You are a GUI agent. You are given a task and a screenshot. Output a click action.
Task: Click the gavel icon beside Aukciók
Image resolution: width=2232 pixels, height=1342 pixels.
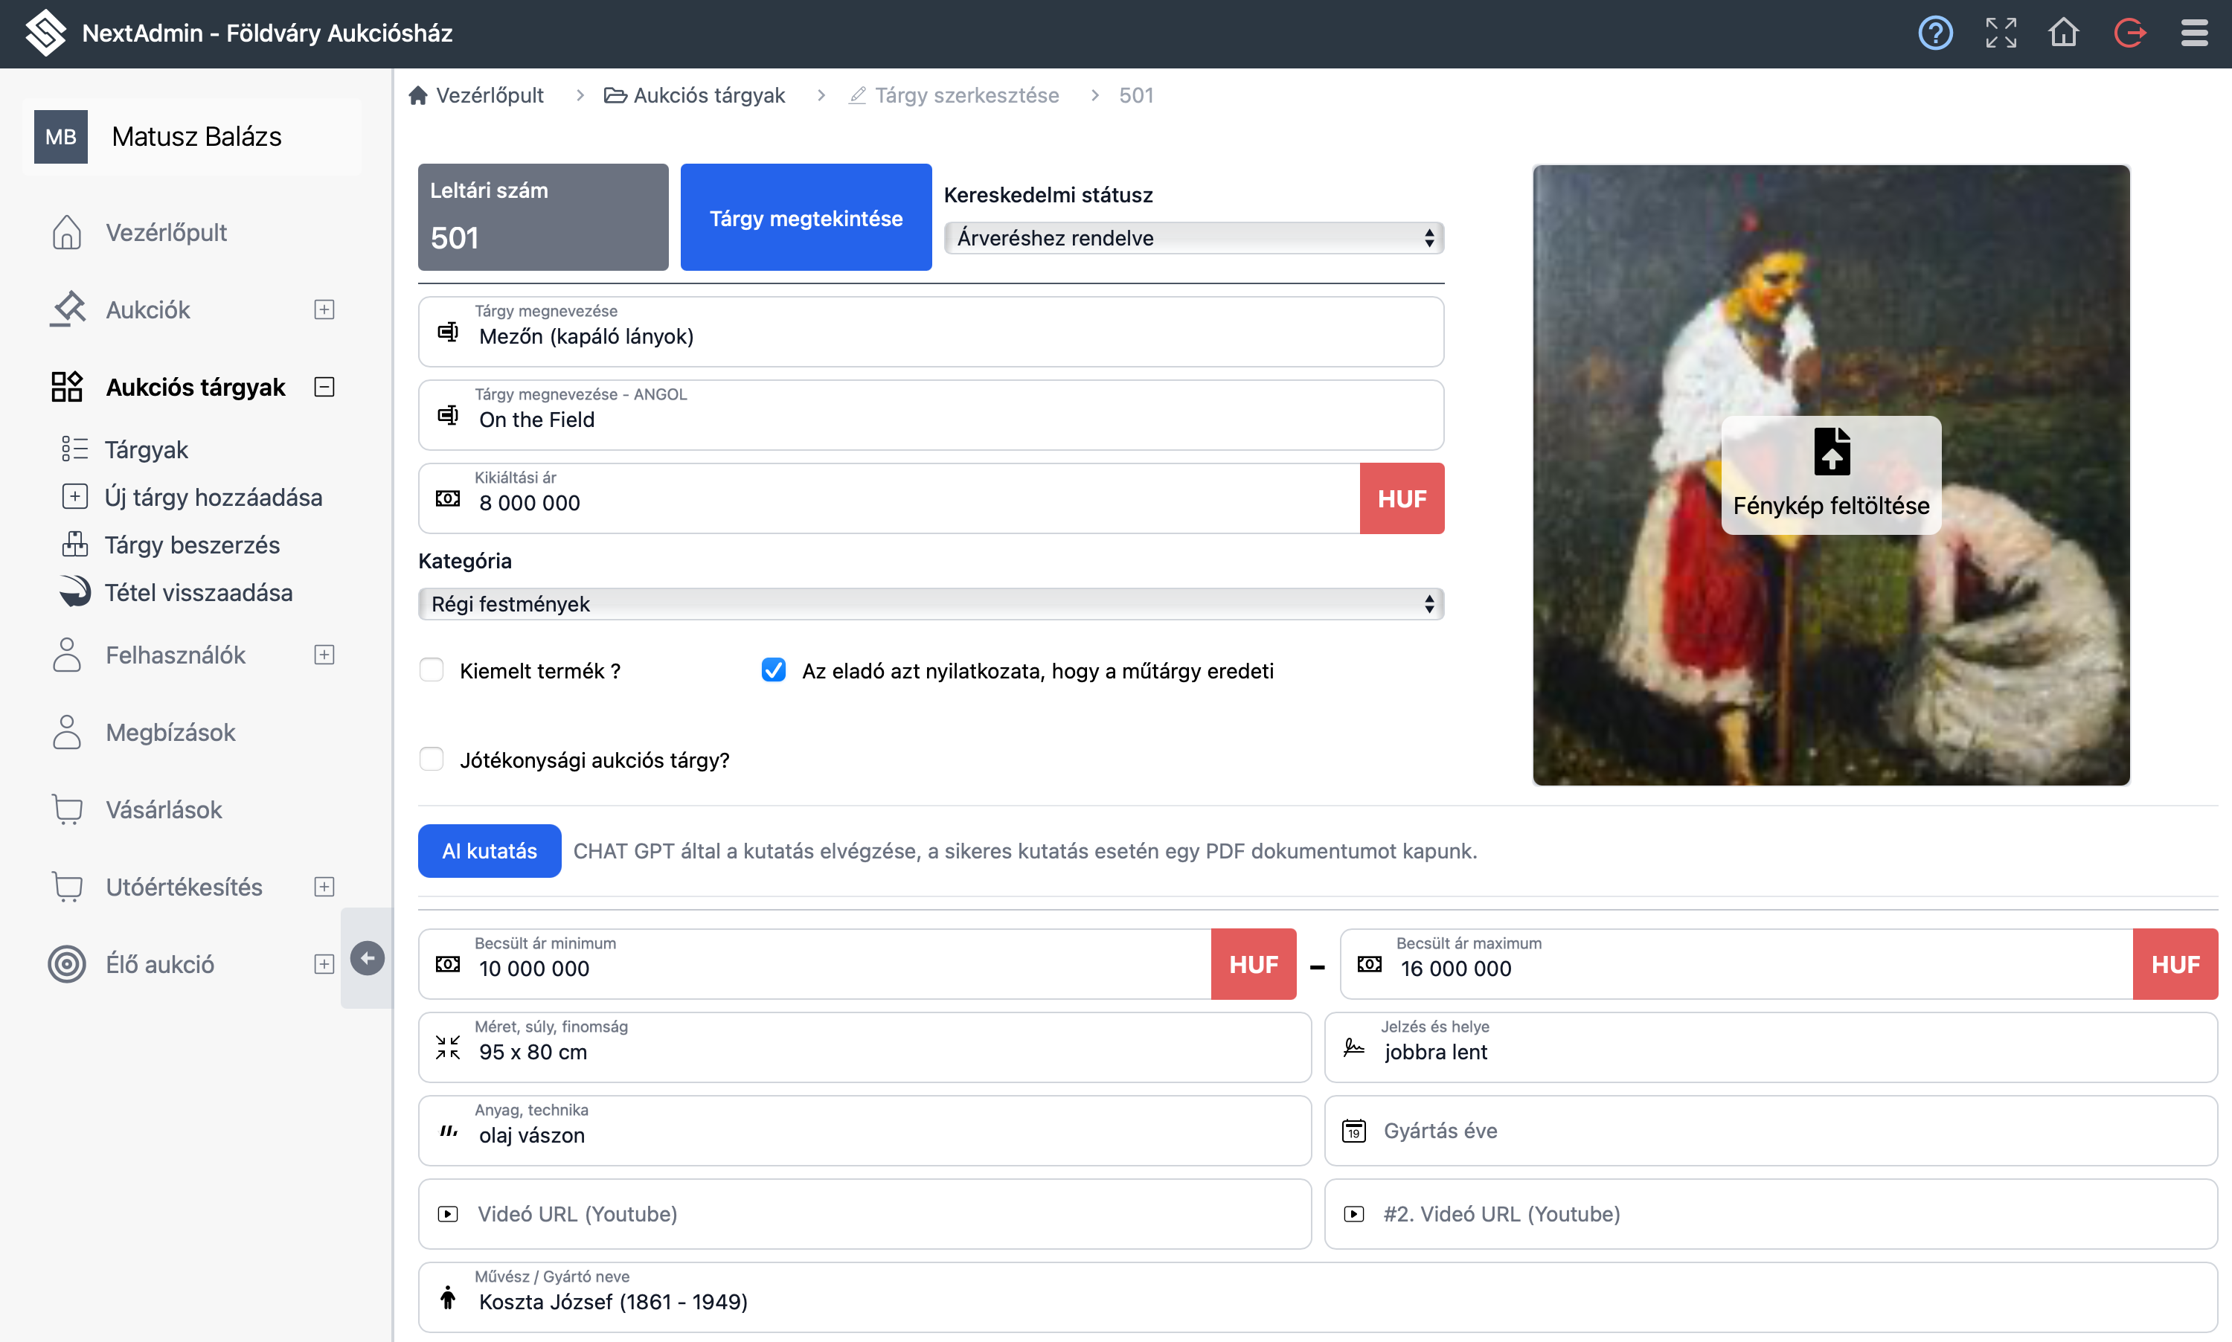[67, 309]
